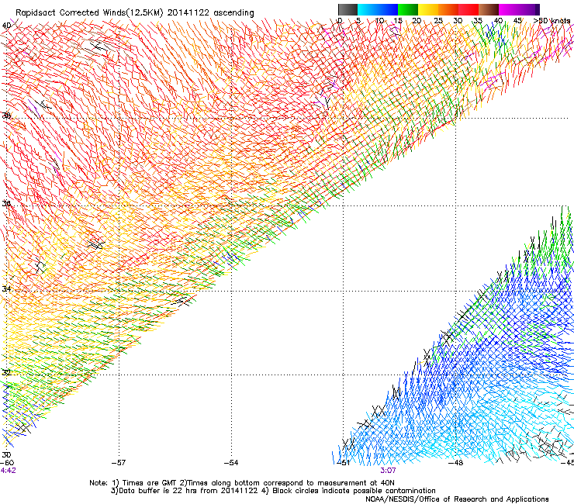Click the red 30-35 knots legend swatch

[x=469, y=9]
